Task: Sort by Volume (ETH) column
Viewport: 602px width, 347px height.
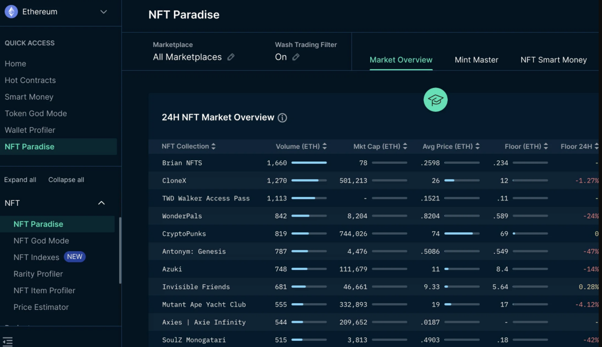Action: [301, 146]
